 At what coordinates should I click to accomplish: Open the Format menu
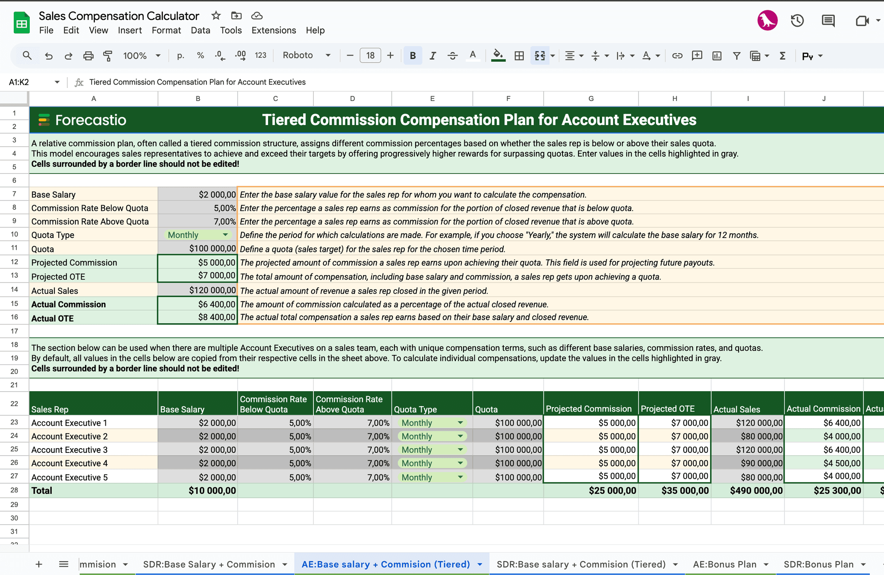point(166,30)
